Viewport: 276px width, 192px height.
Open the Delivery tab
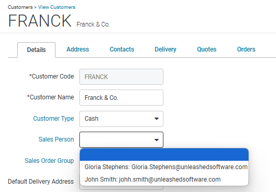coord(165,49)
